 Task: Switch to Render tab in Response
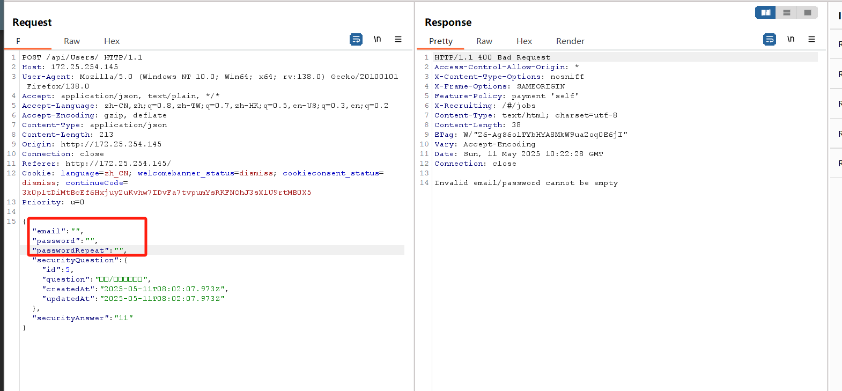(x=570, y=41)
